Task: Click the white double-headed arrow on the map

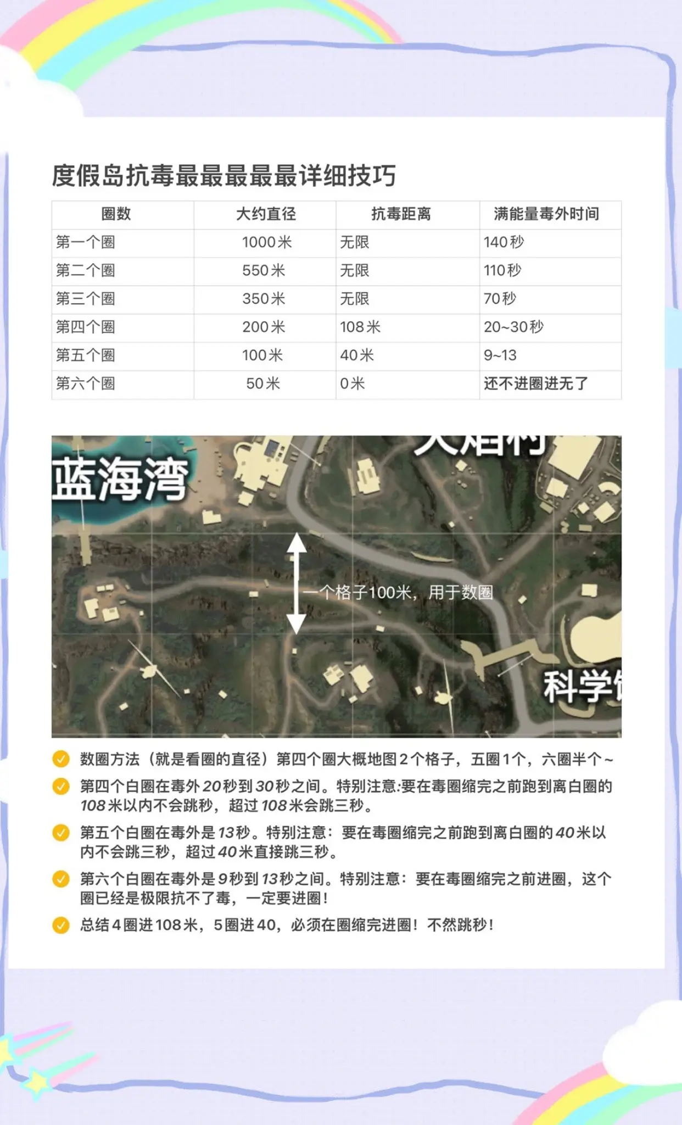Action: point(297,583)
